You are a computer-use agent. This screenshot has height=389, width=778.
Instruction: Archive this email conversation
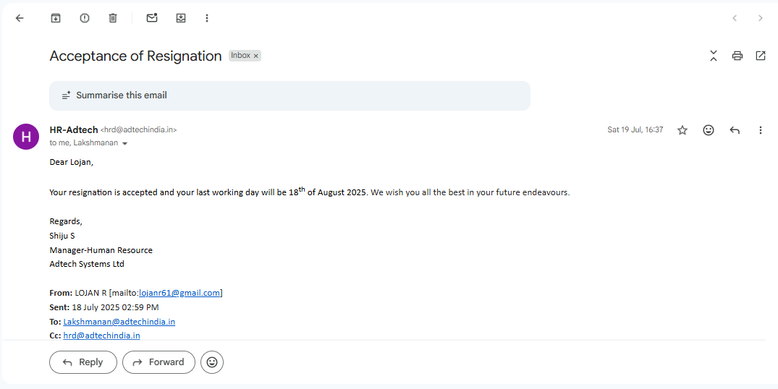pos(56,18)
